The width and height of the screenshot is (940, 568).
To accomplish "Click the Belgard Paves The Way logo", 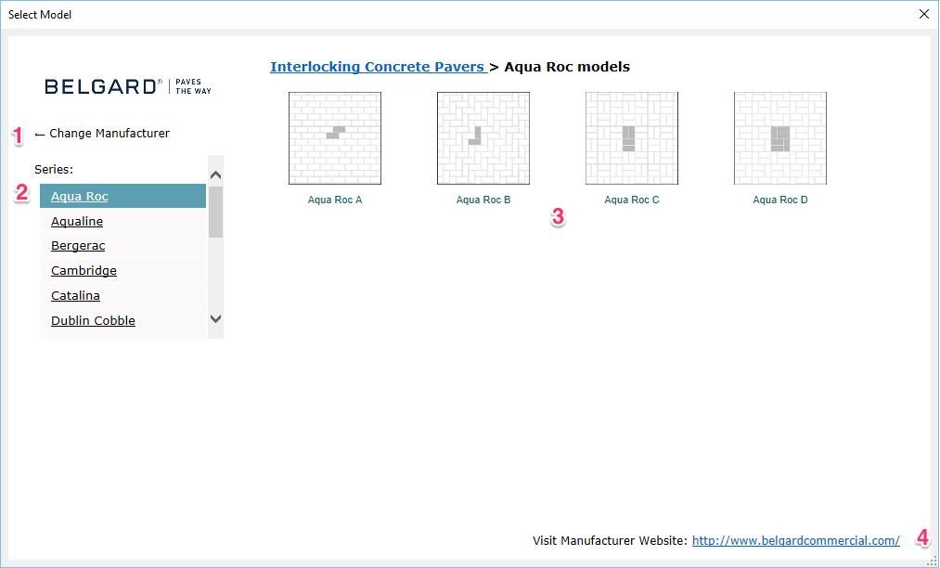I will tap(128, 86).
